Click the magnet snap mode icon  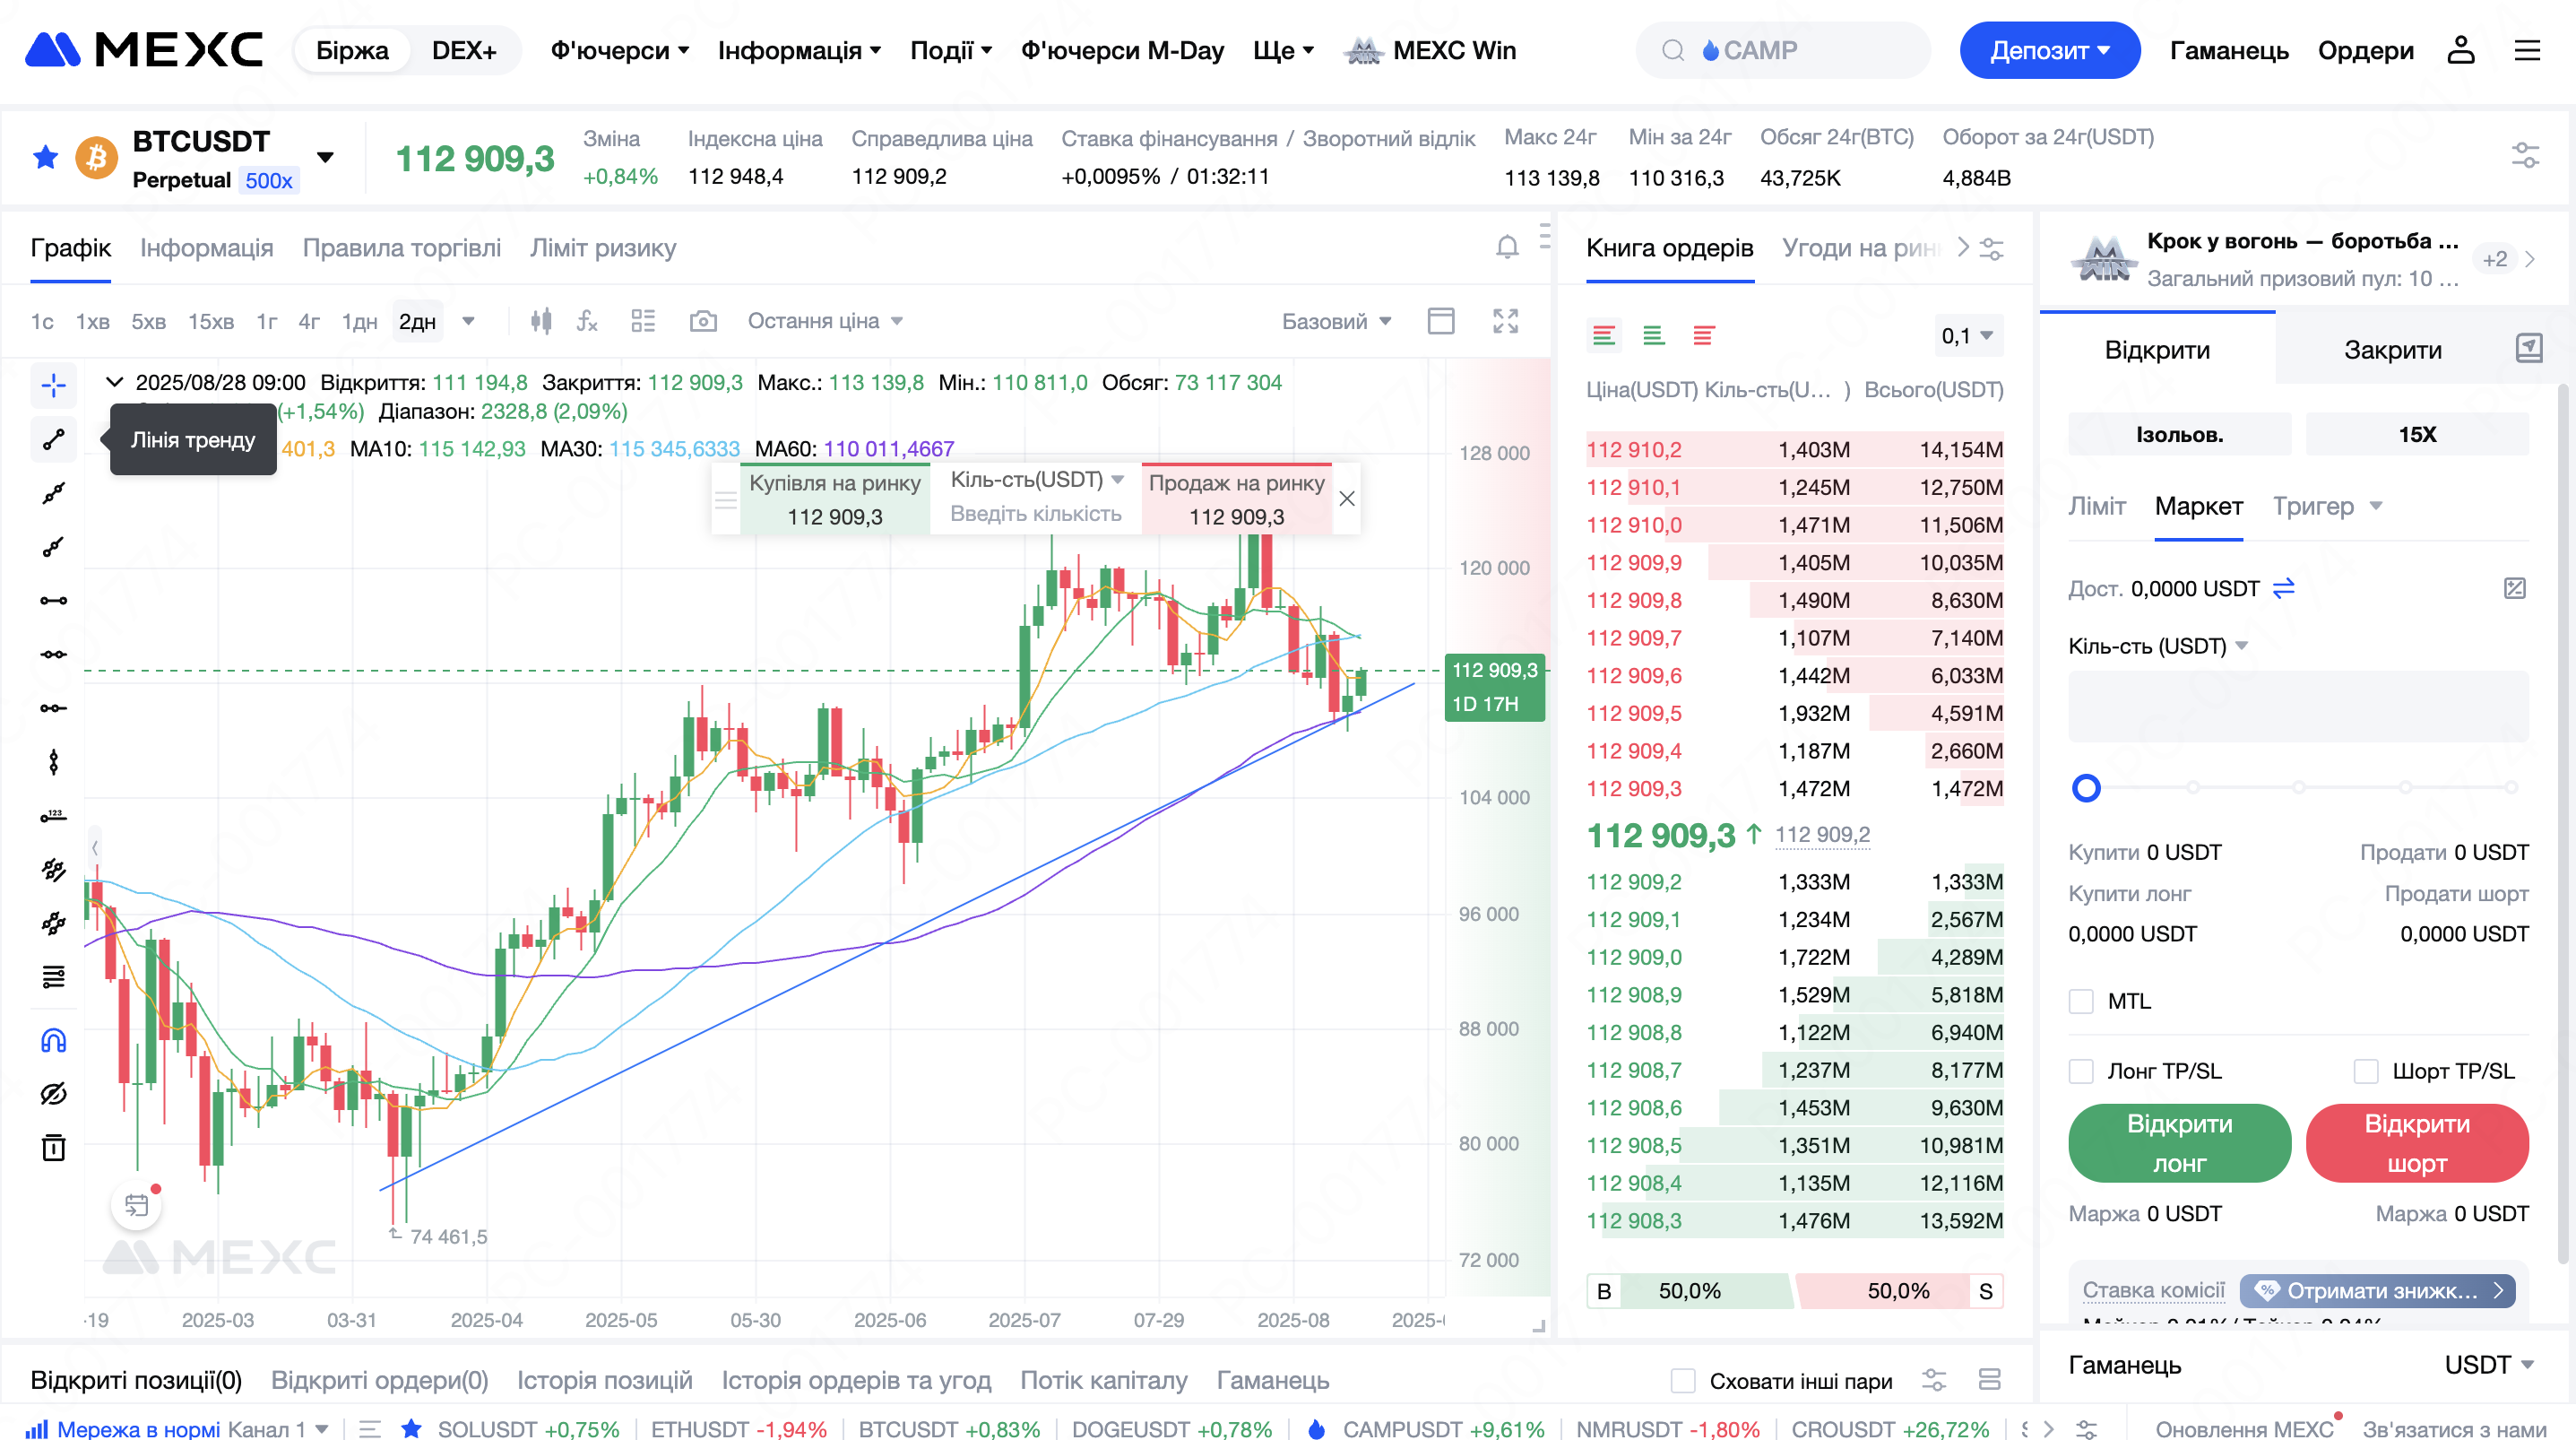[x=53, y=1041]
